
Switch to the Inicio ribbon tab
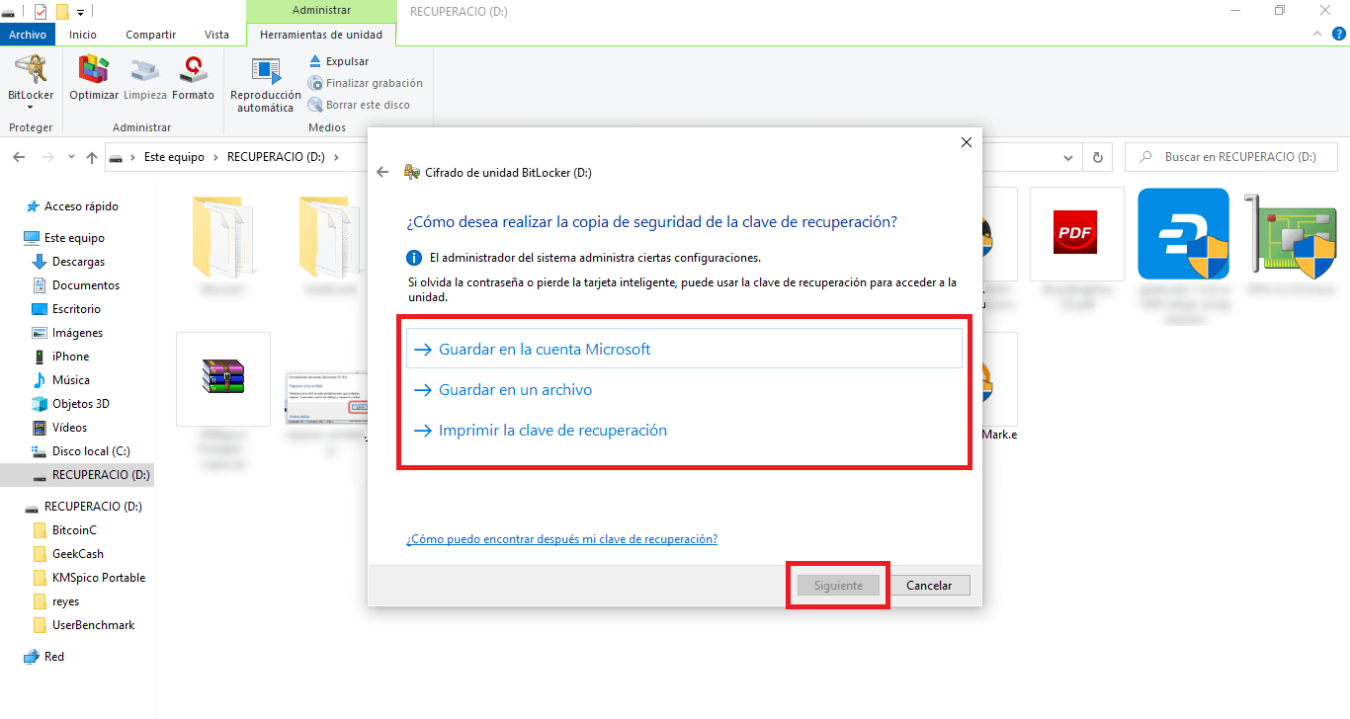point(83,35)
